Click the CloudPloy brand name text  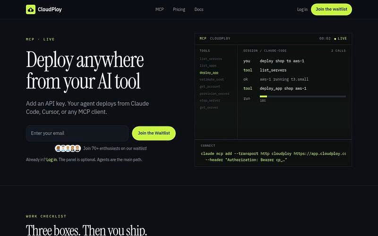[x=50, y=9]
